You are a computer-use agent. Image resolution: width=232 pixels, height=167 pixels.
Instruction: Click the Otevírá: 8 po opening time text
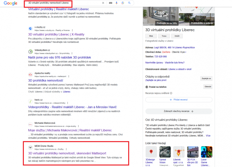(x=178, y=52)
